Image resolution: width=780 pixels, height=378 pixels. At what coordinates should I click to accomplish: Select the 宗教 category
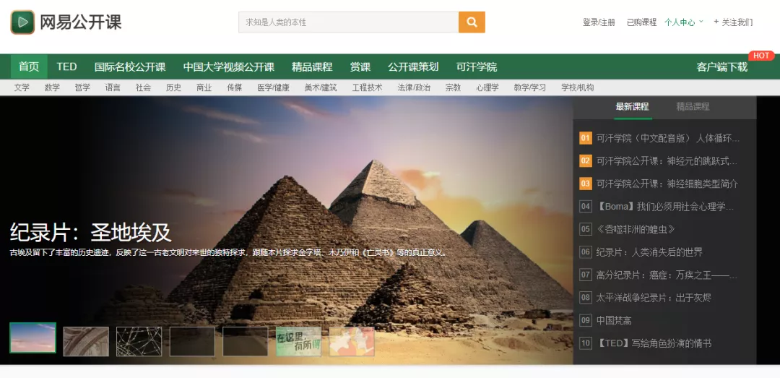coord(453,87)
